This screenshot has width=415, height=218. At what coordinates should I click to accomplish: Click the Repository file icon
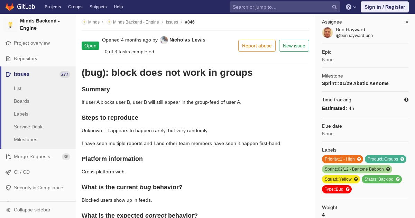point(8,59)
